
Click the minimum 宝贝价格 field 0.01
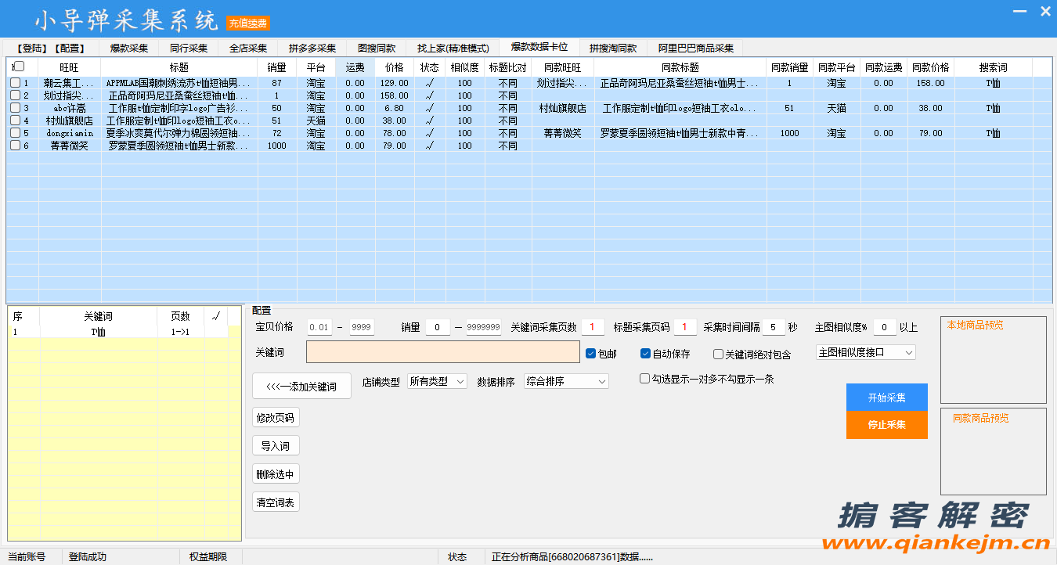click(319, 327)
